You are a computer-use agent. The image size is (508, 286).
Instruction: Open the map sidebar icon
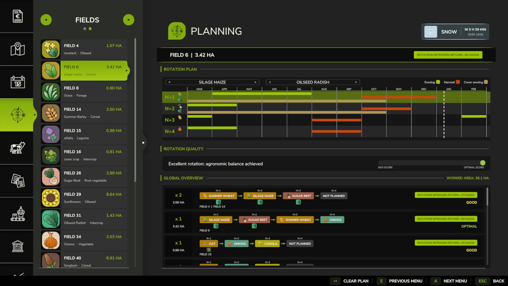coord(17,49)
